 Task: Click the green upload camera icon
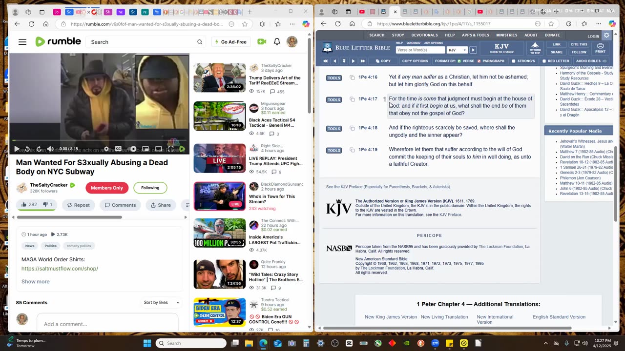[262, 42]
